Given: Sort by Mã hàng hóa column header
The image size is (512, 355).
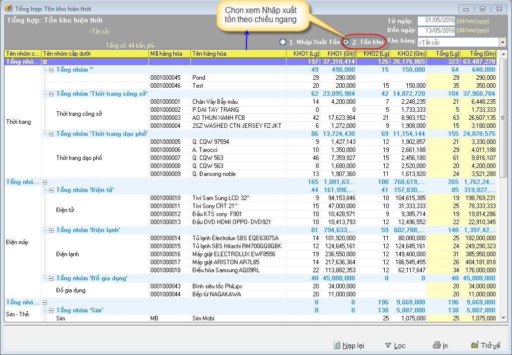Looking at the screenshot, I should [169, 54].
